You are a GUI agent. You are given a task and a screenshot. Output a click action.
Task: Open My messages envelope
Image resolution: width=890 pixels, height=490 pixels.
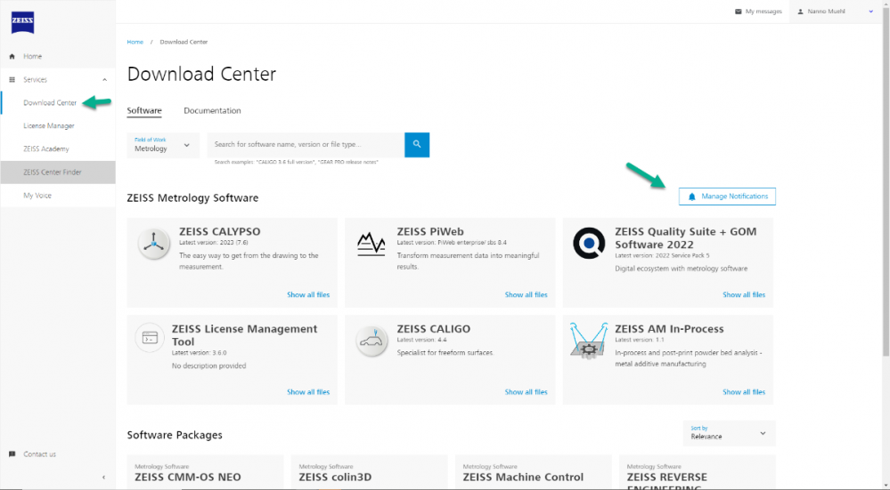coord(756,12)
